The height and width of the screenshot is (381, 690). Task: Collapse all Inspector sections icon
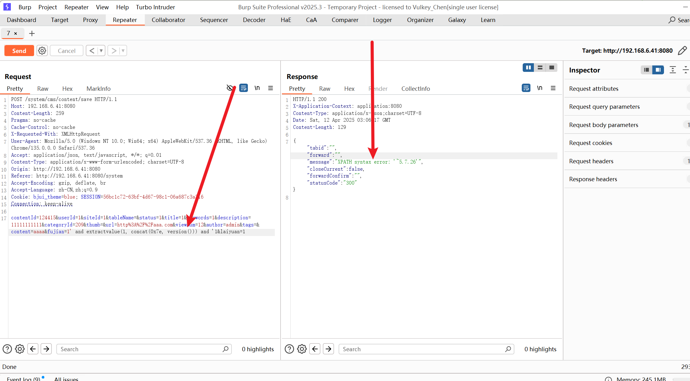(686, 70)
